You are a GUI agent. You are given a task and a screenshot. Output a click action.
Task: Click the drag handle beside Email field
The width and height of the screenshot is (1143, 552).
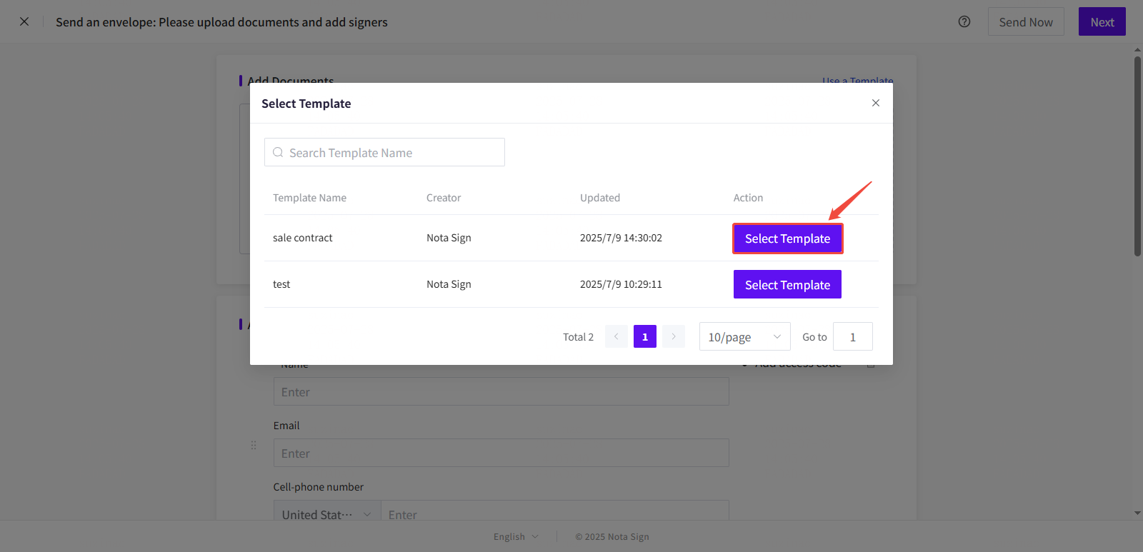pyautogui.click(x=254, y=445)
